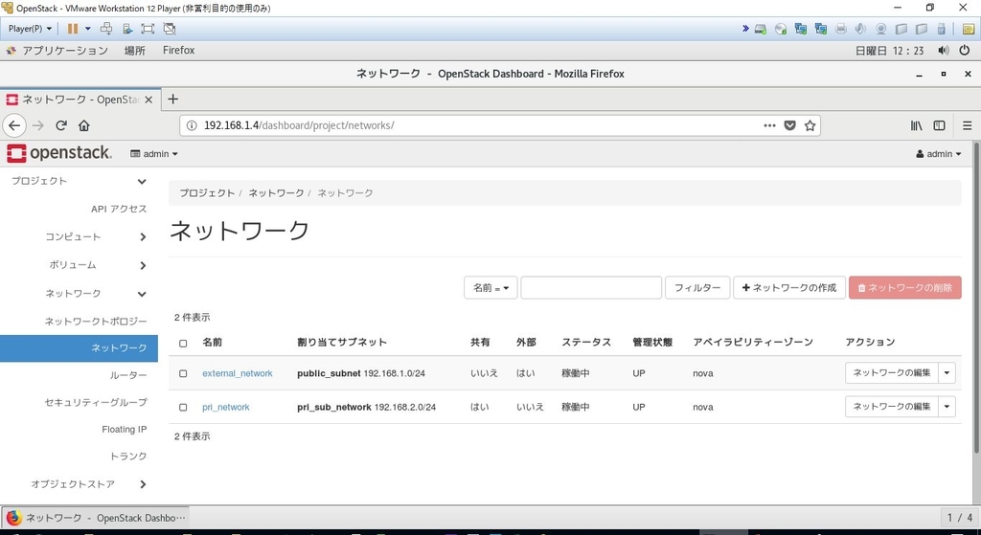Expand the オブジェクトストア sidebar section

(79, 484)
